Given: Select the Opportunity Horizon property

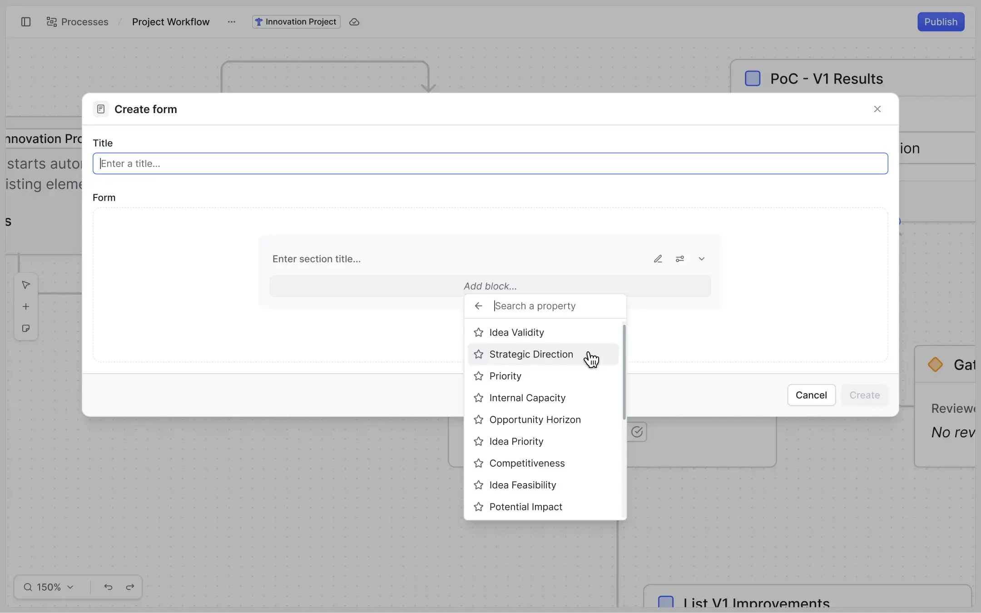Looking at the screenshot, I should 543,420.
